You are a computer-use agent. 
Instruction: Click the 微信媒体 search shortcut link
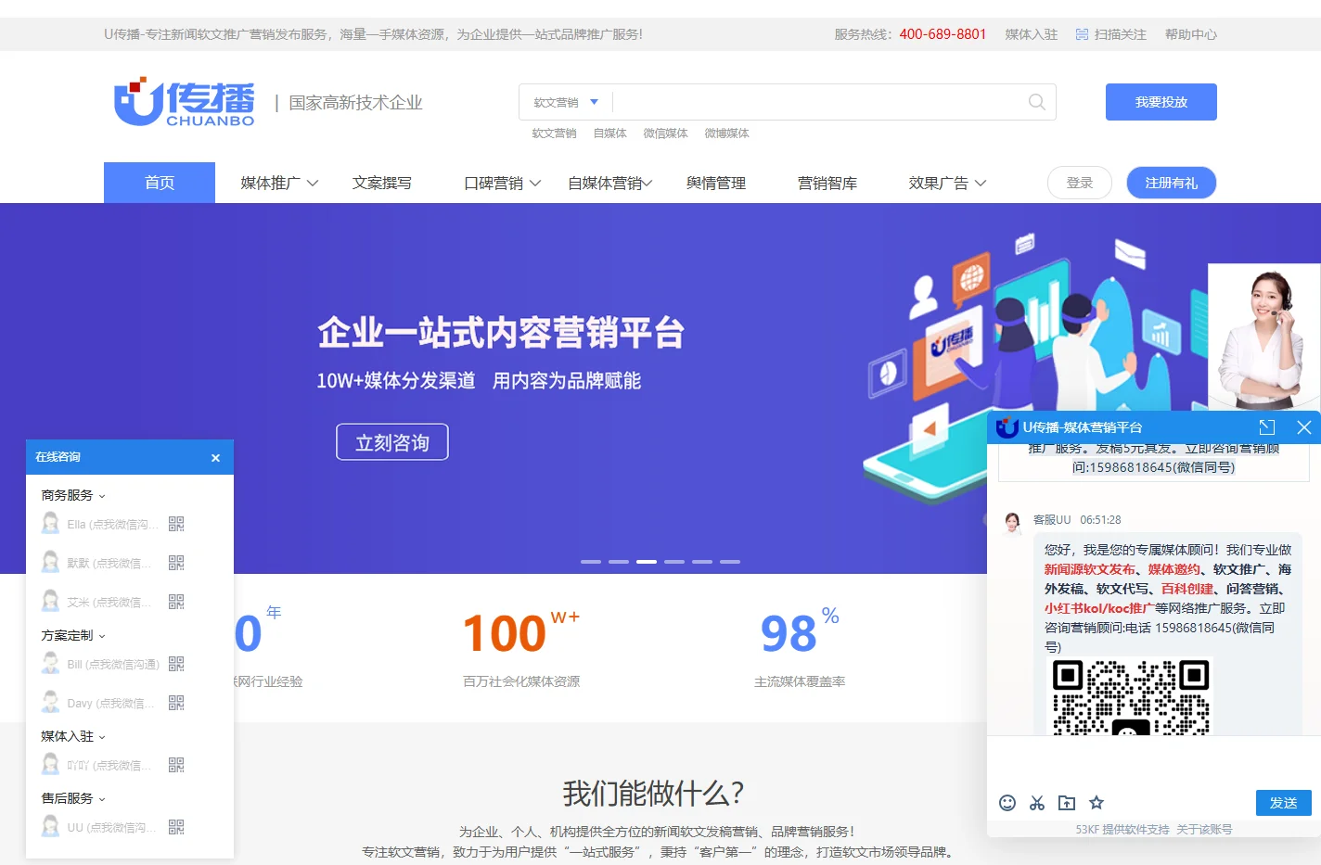pos(666,134)
